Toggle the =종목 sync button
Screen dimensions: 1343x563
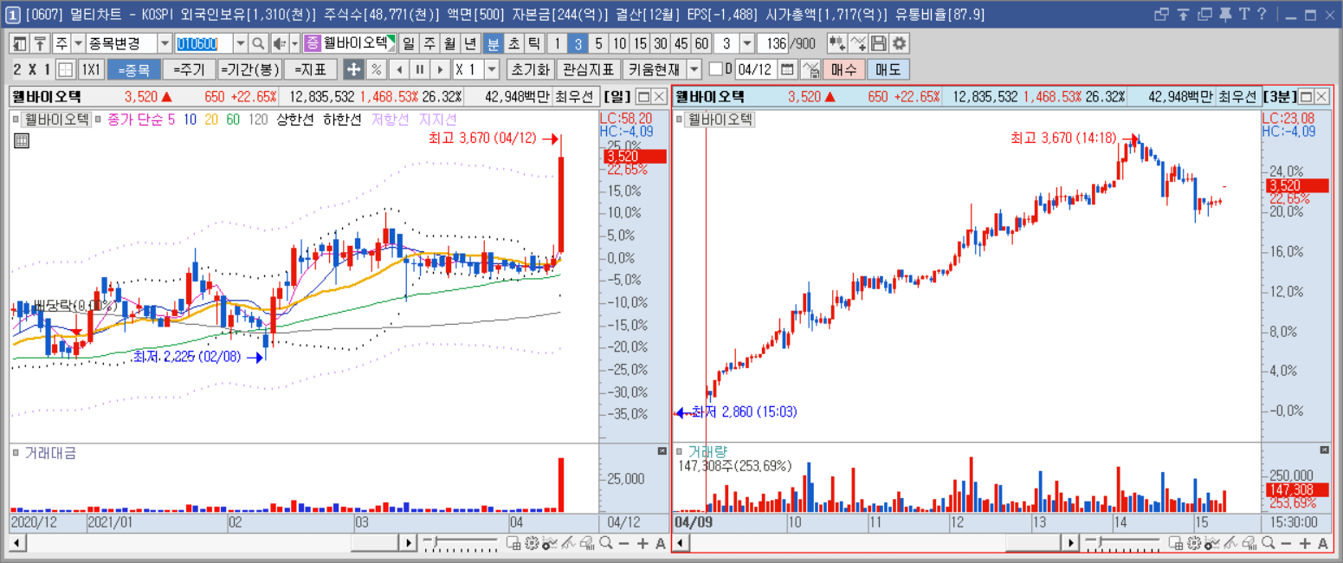click(x=134, y=69)
